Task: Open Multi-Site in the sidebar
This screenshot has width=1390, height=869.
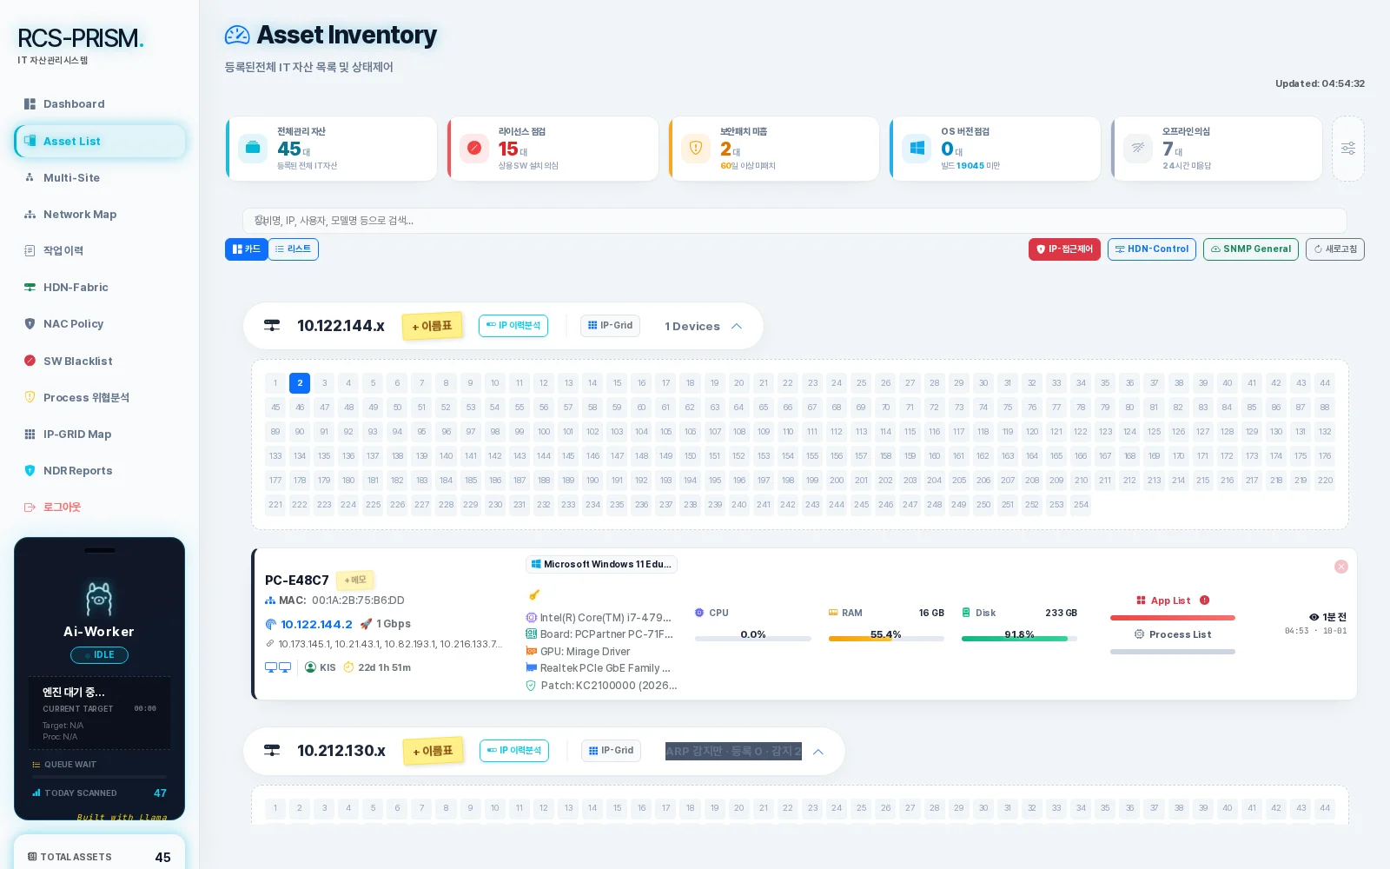Action: point(100,177)
